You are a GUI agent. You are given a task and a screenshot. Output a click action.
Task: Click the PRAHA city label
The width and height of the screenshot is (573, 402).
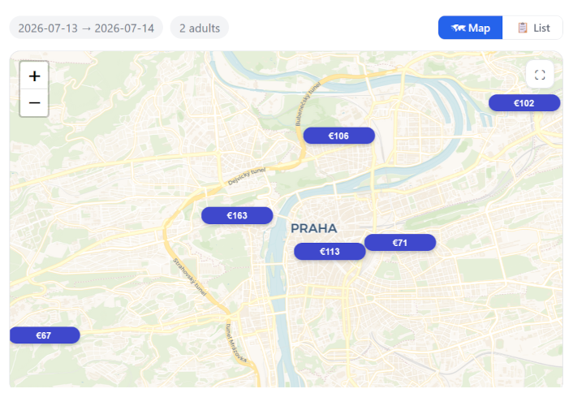tap(313, 228)
